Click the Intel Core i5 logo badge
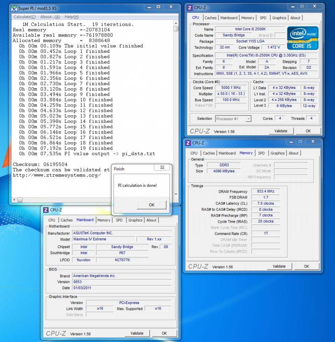This screenshot has width=335, height=342. pyautogui.click(x=303, y=38)
